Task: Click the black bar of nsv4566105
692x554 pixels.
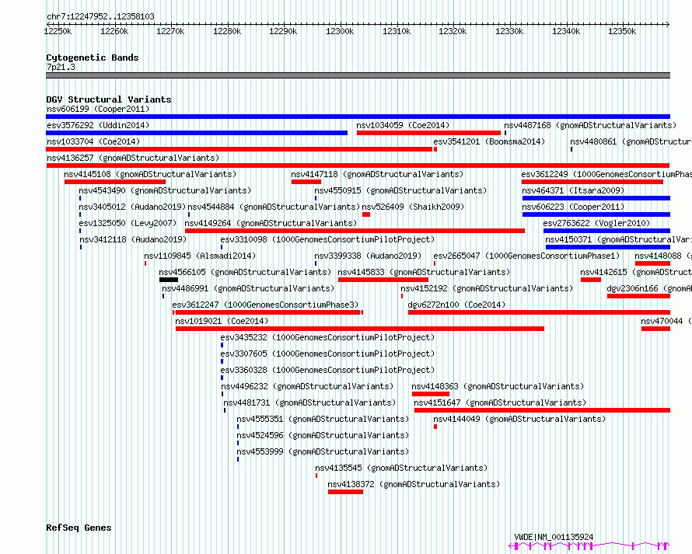Action: point(169,280)
